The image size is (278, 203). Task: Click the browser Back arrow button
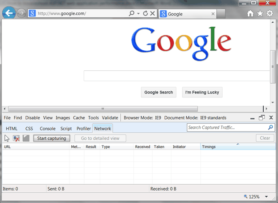[9, 13]
